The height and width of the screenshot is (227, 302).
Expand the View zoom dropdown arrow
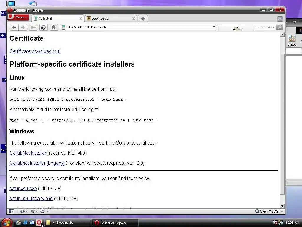(282, 211)
